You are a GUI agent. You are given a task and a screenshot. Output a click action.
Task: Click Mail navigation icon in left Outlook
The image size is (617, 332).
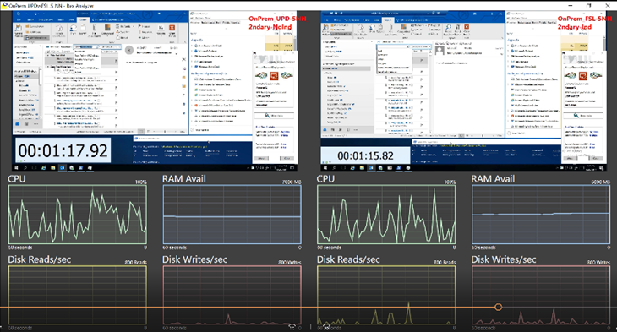point(18,123)
